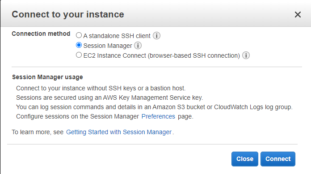Click the 'Session Manager usage' heading
Viewport: 311px width, 174px height.
tap(47, 77)
